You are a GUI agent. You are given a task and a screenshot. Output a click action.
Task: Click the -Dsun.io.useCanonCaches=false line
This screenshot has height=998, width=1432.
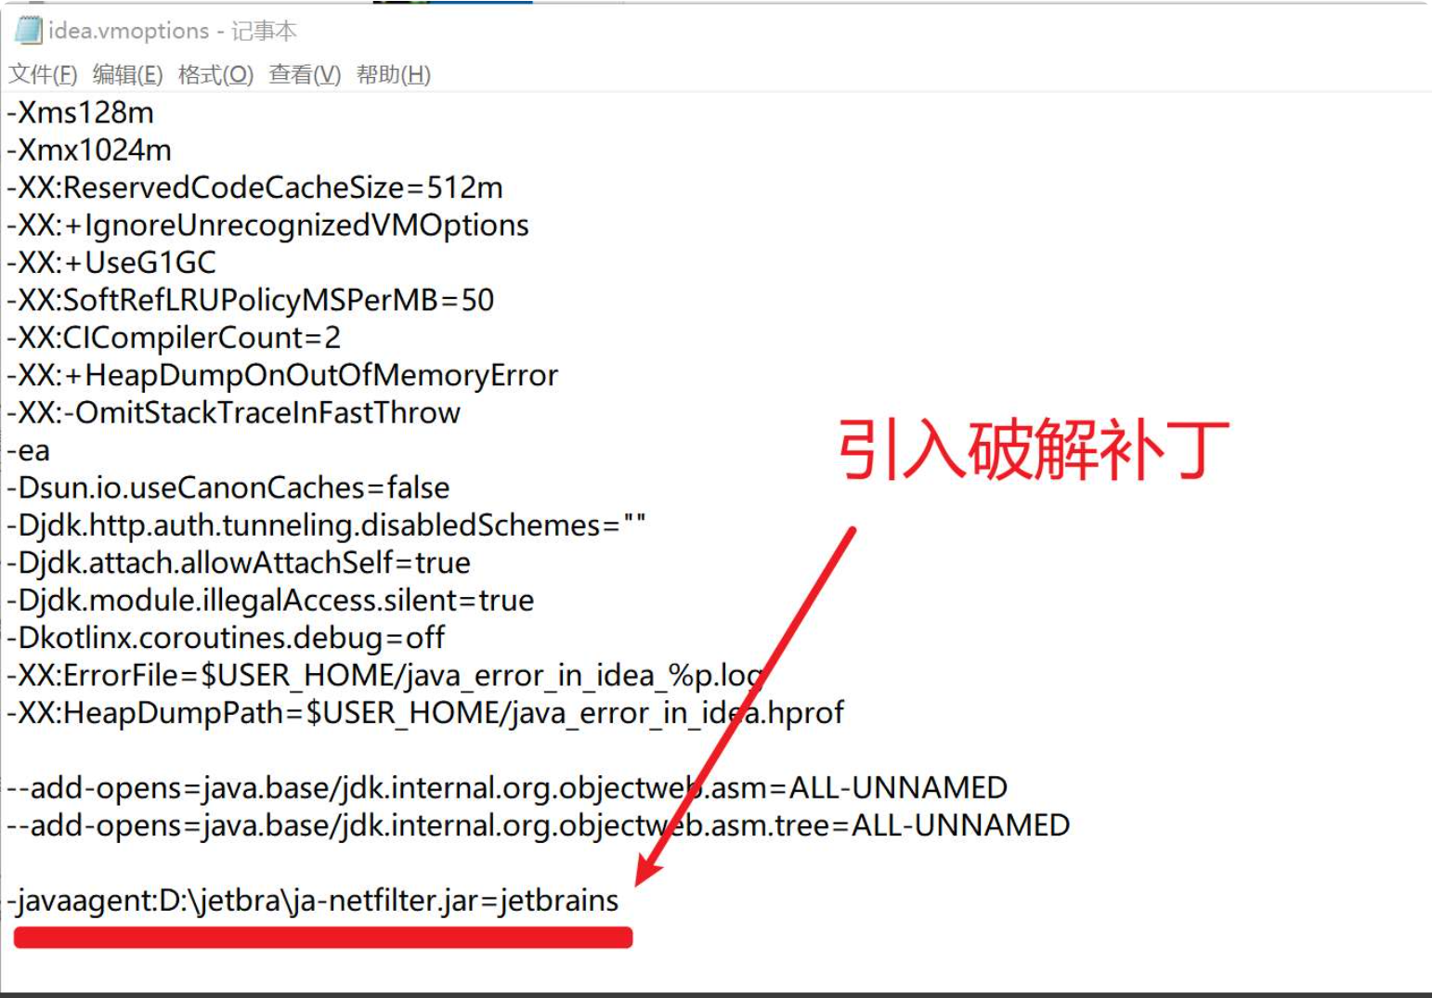[228, 487]
